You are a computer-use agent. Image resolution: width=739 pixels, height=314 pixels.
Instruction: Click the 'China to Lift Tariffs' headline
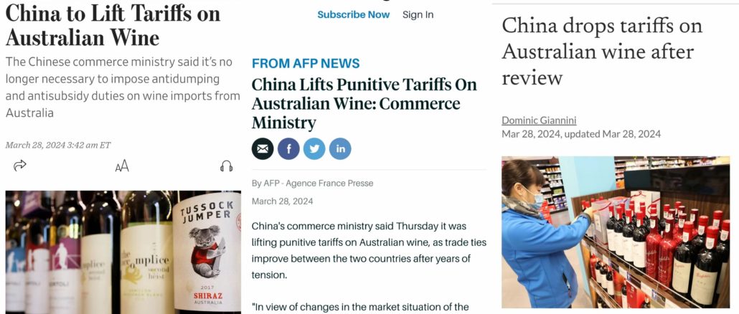(x=113, y=26)
